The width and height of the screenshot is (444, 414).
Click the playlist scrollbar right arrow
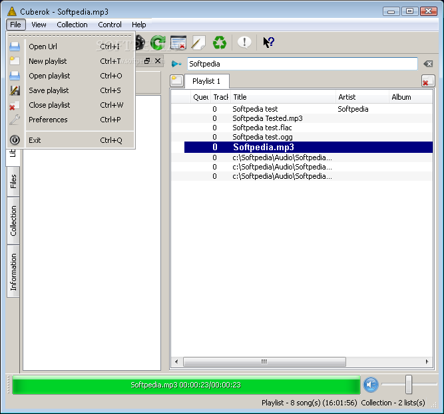click(427, 362)
